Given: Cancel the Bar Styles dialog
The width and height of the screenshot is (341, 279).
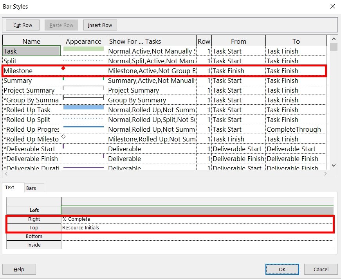Looking at the screenshot, I should point(321,269).
